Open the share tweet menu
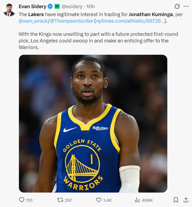 pos(186,200)
